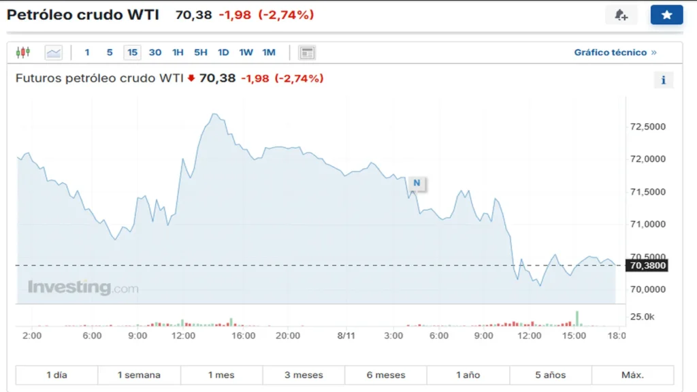This screenshot has height=392, width=697.
Task: Switch to 1D interval
Action: pos(223,52)
